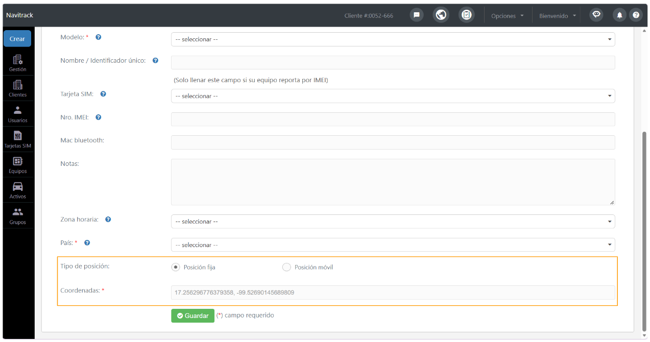Click help icon next to País

point(87,243)
